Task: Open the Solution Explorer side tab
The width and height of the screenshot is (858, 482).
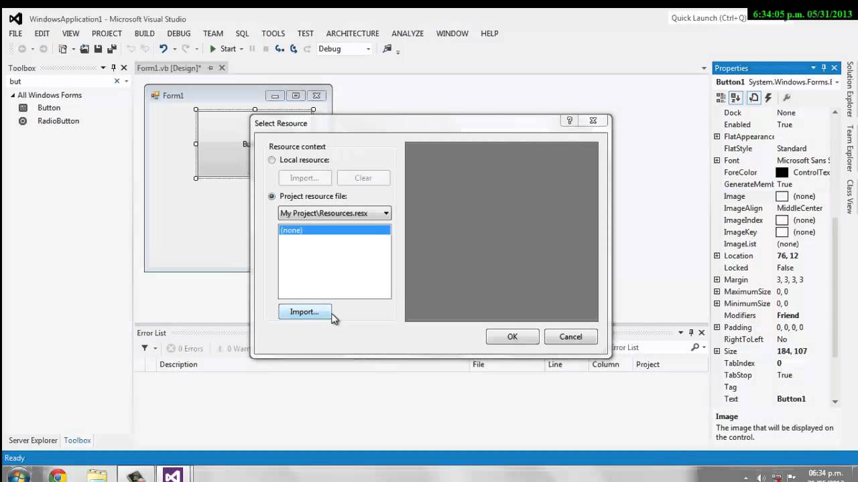Action: pyautogui.click(x=850, y=90)
